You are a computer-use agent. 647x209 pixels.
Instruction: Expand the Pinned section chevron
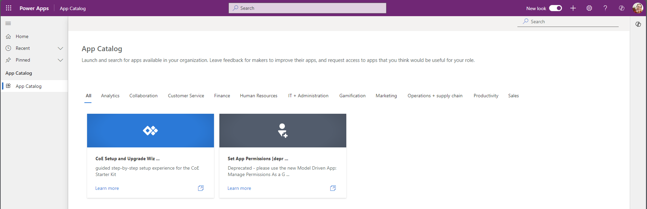pyautogui.click(x=60, y=60)
